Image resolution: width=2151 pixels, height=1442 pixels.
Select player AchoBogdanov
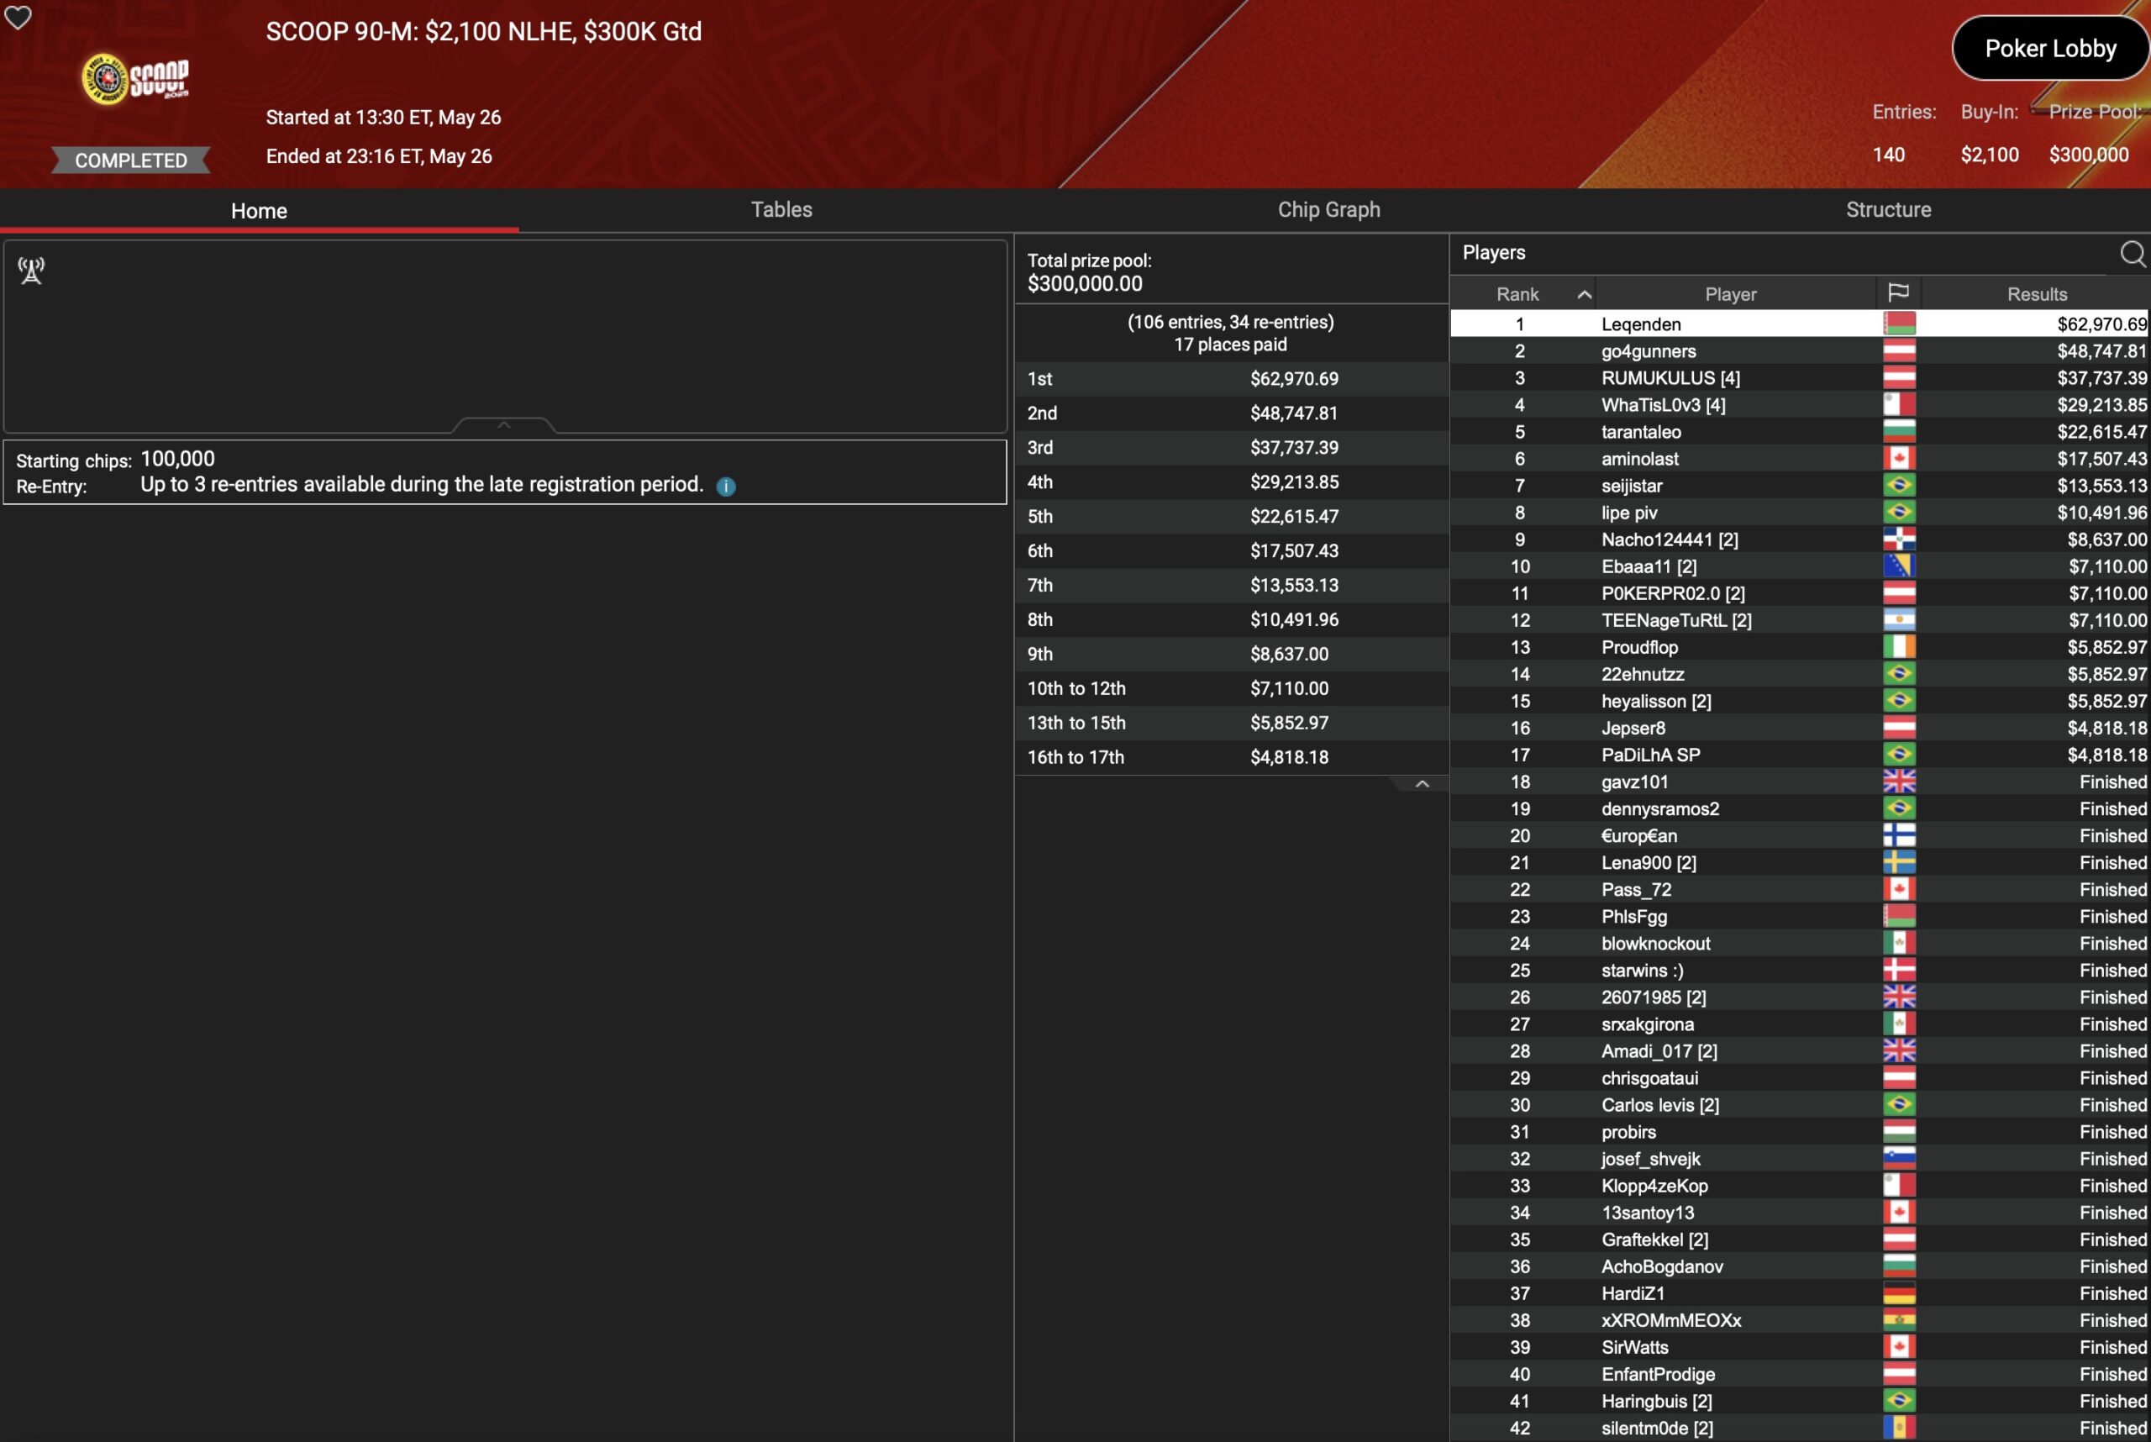1800,1266
